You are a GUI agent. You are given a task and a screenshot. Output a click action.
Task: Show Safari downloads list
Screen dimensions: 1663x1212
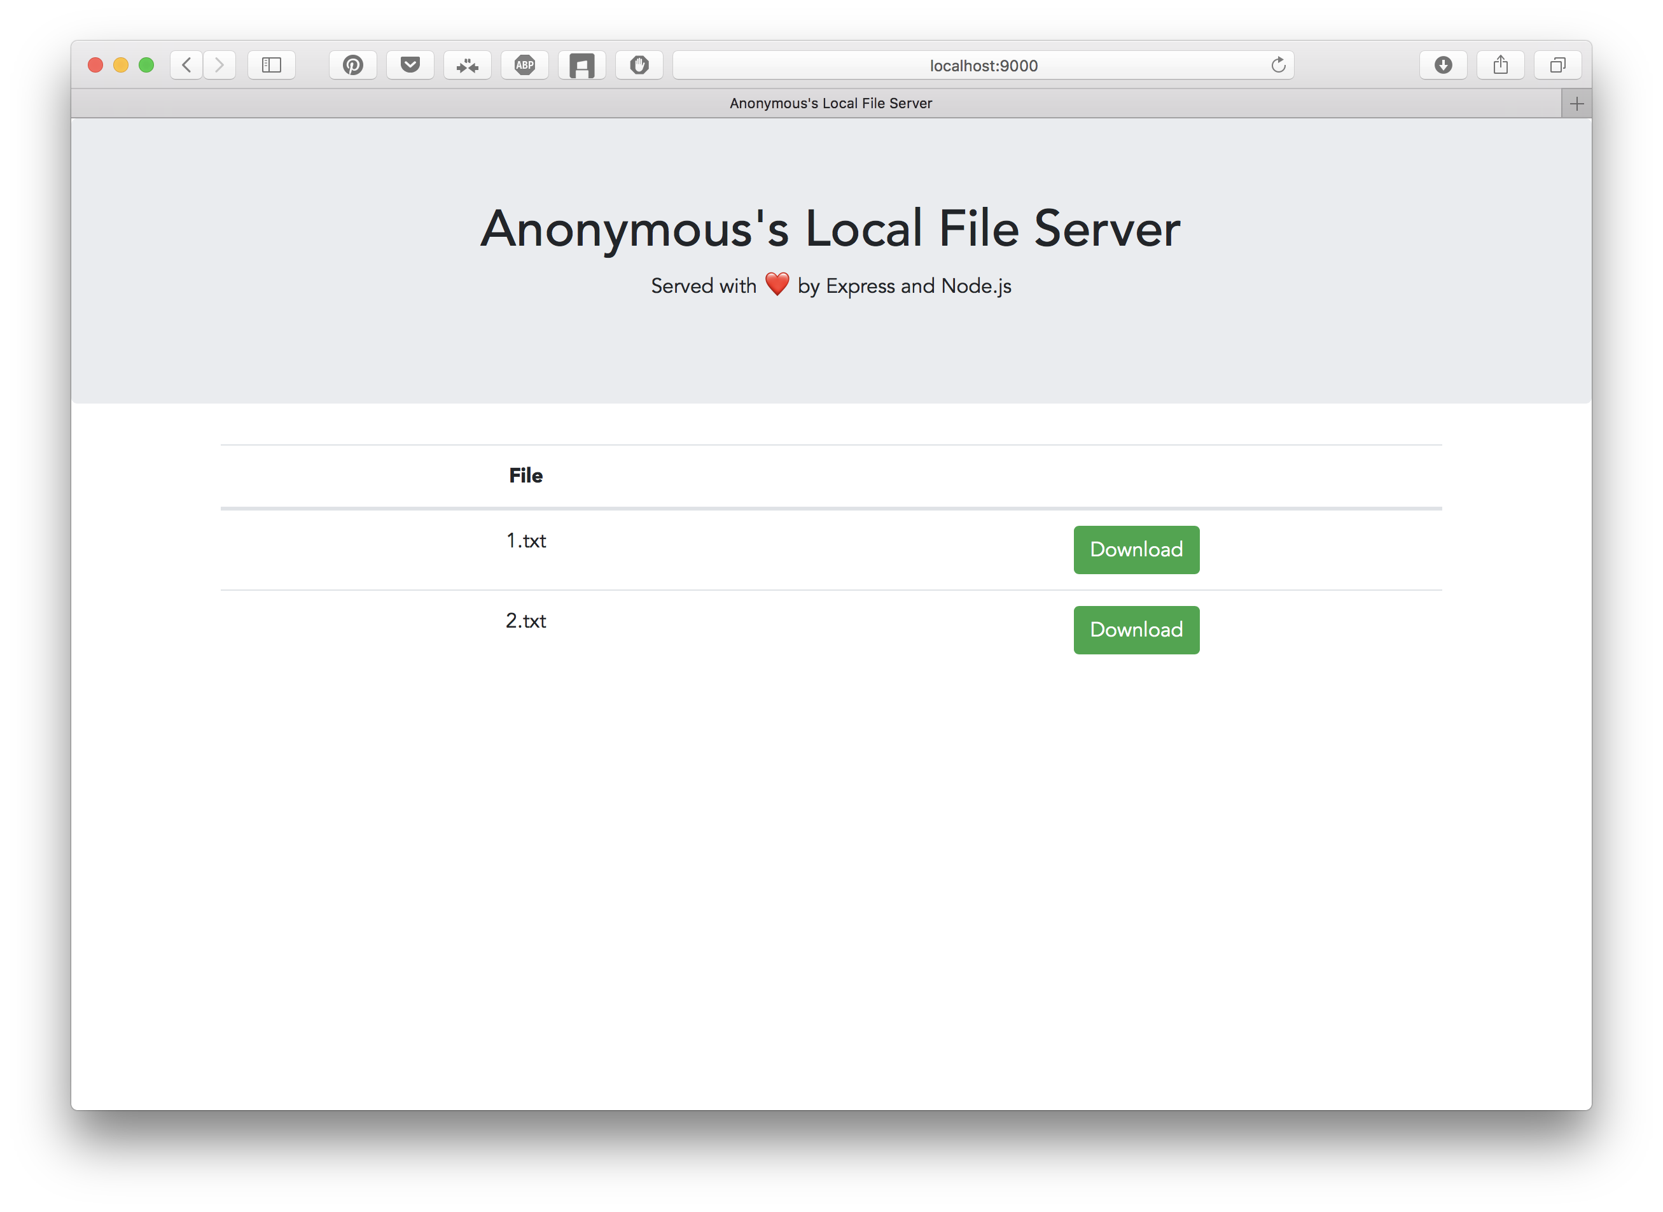[1443, 66]
